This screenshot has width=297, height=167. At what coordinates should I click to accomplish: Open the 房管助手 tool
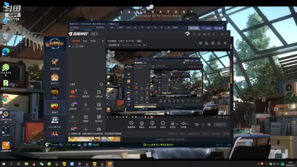tap(86, 94)
